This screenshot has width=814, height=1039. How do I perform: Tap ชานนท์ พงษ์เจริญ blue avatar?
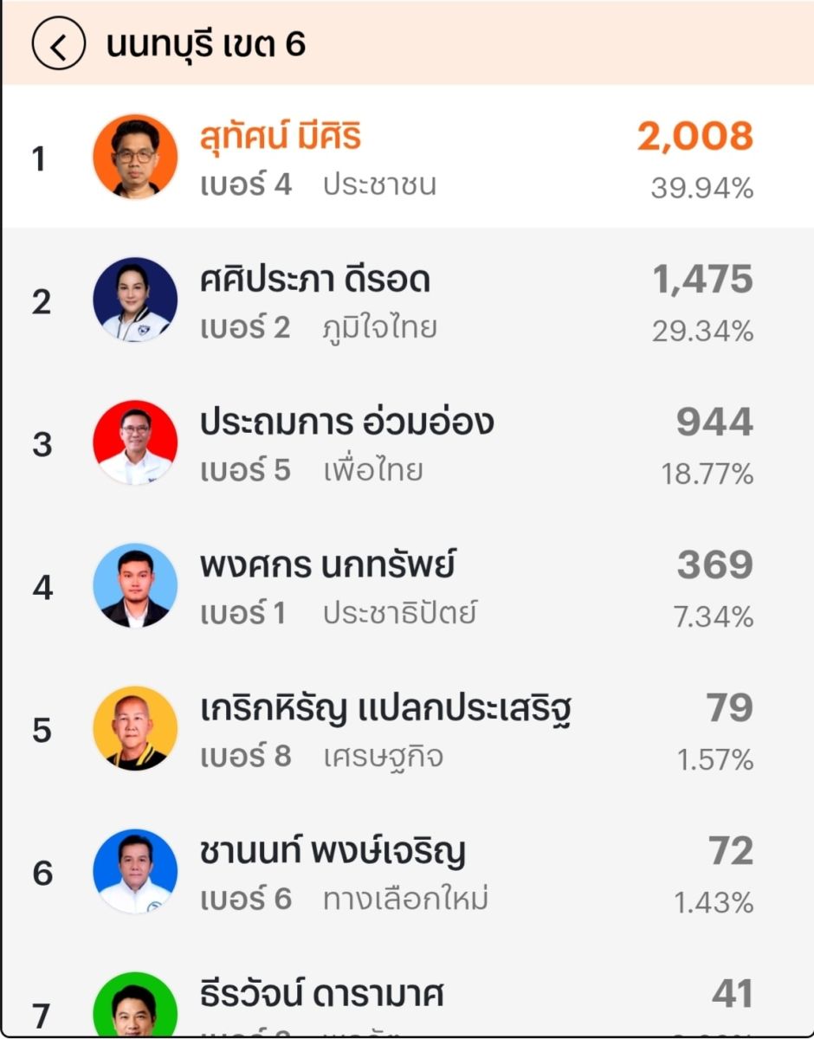pos(135,871)
